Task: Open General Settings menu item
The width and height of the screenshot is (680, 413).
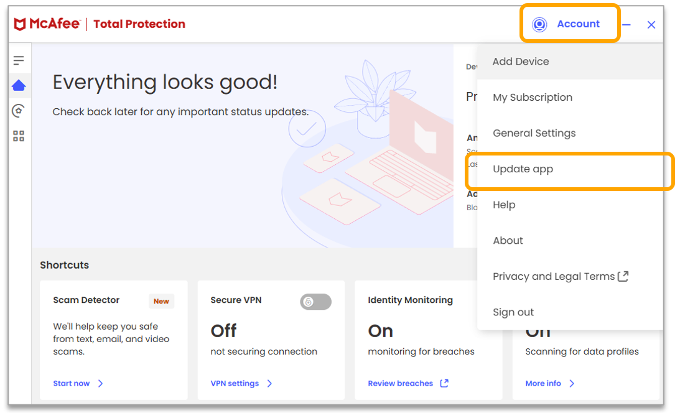Action: [x=534, y=133]
